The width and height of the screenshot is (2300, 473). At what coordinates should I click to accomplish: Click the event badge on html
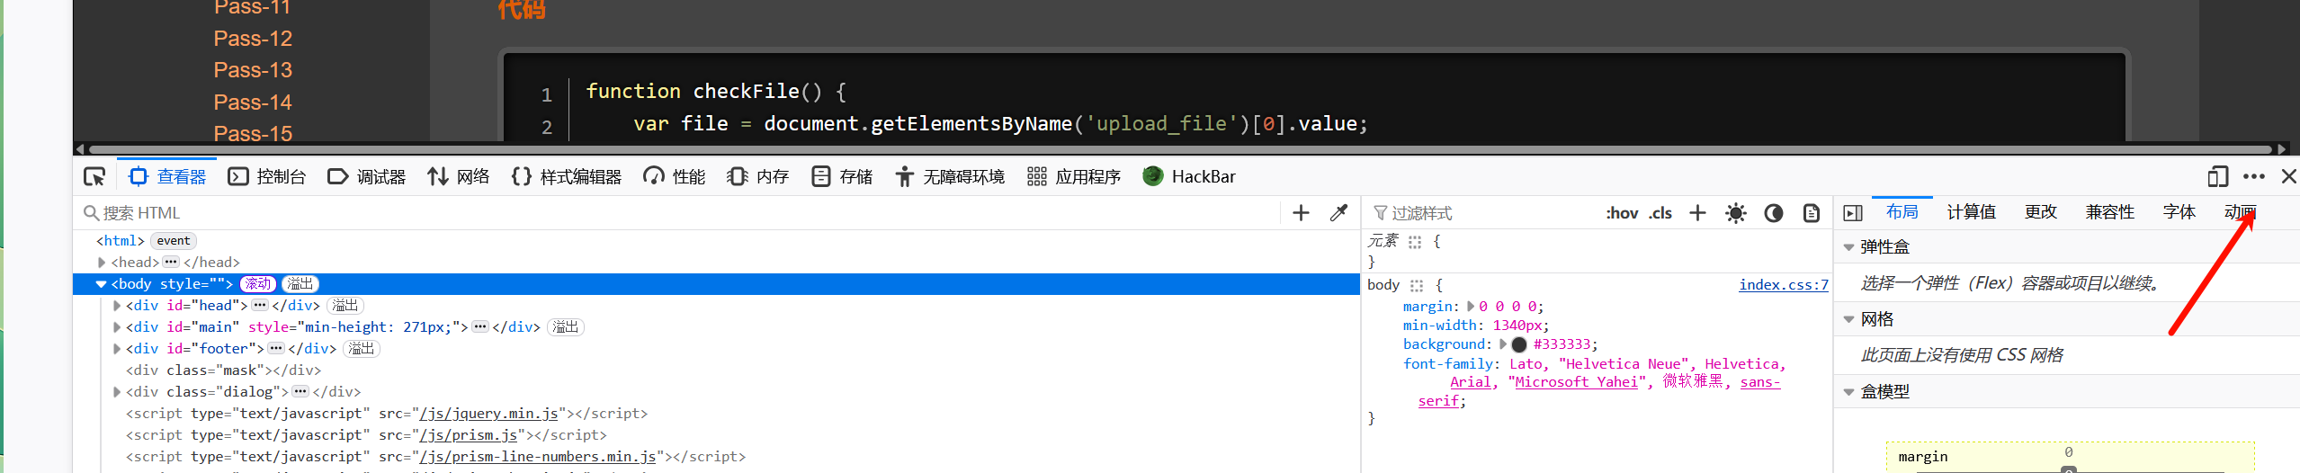point(174,241)
